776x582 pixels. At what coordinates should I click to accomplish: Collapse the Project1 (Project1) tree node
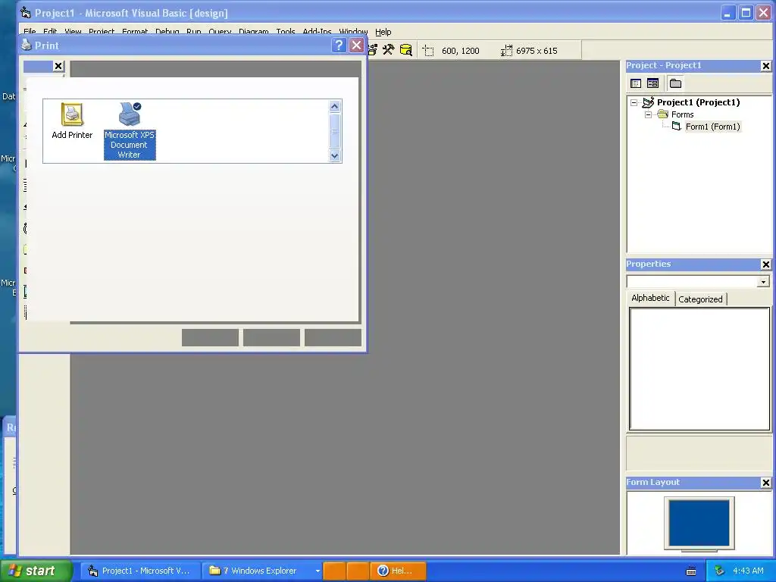[x=634, y=103]
